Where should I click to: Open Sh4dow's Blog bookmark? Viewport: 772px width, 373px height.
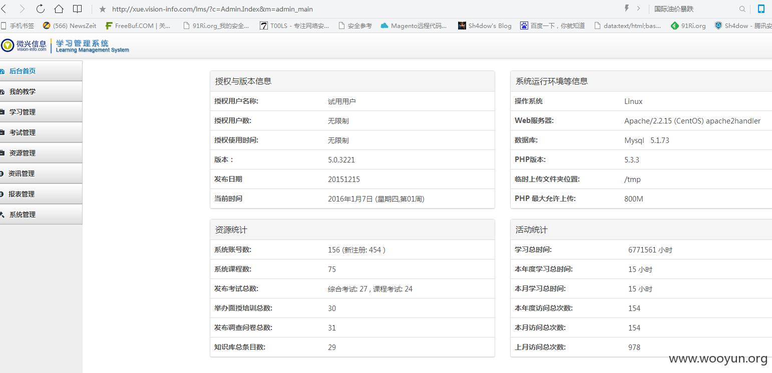coord(485,25)
